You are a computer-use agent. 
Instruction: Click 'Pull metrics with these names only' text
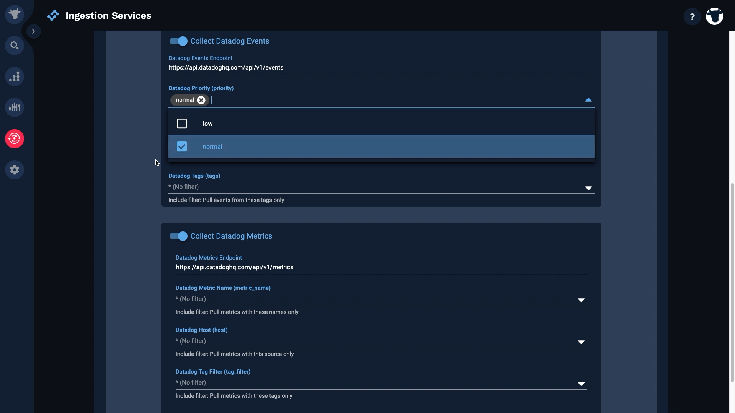(x=254, y=312)
